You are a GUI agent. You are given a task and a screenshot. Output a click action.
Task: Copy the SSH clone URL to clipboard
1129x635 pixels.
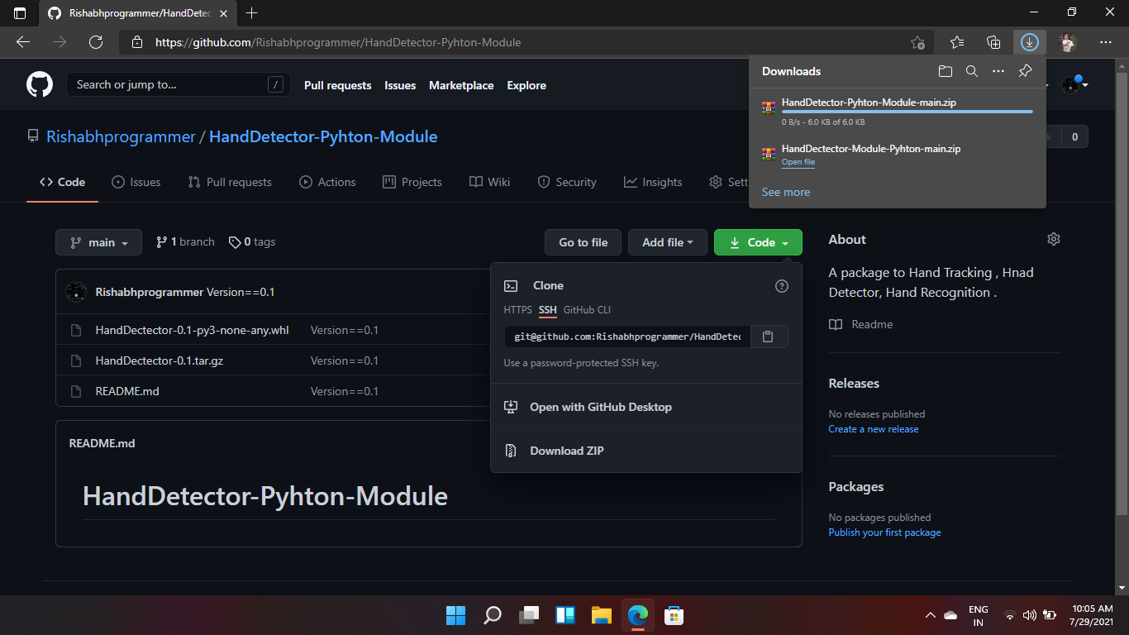click(769, 337)
